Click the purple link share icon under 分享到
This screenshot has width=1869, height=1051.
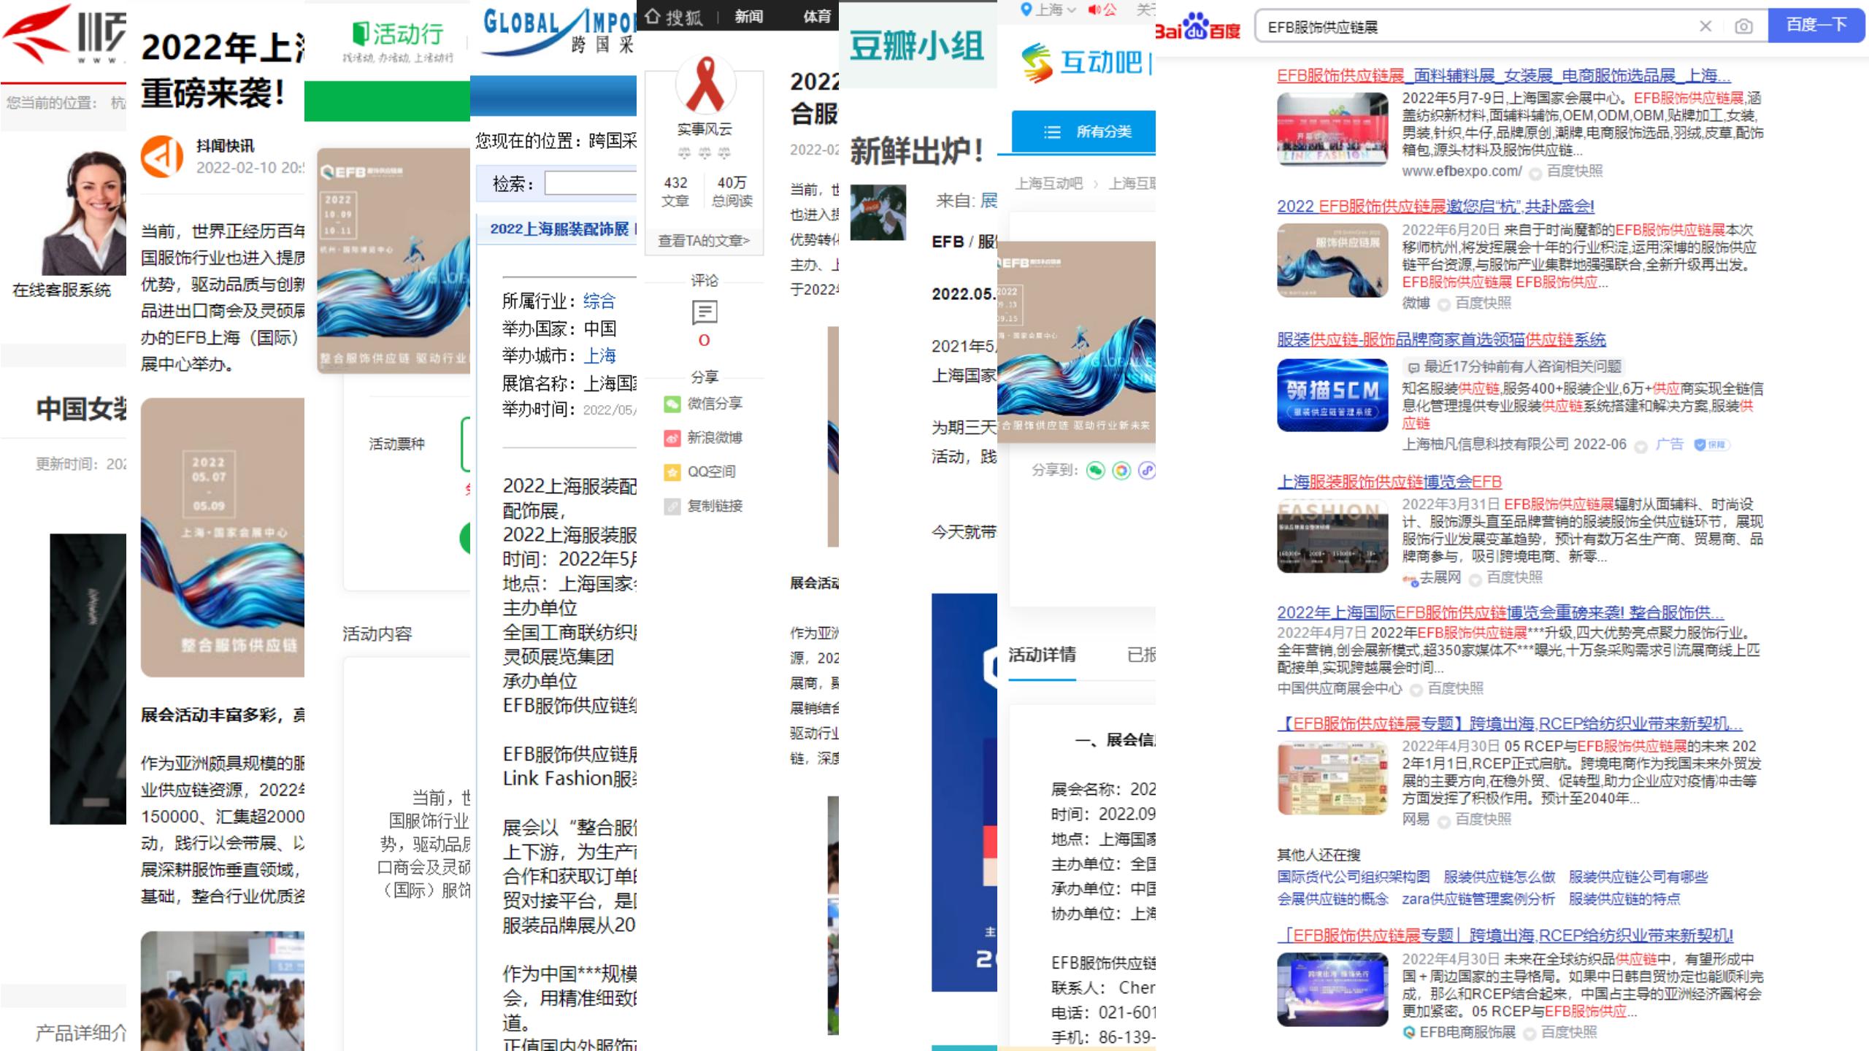click(1147, 471)
